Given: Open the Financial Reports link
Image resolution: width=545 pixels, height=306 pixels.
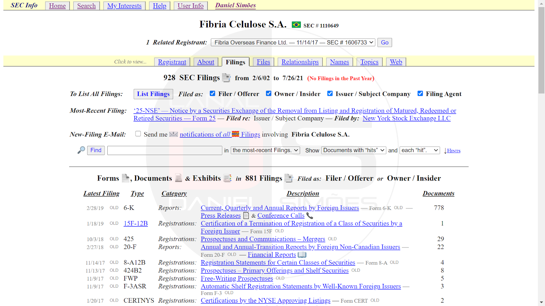Looking at the screenshot, I should tap(272, 255).
